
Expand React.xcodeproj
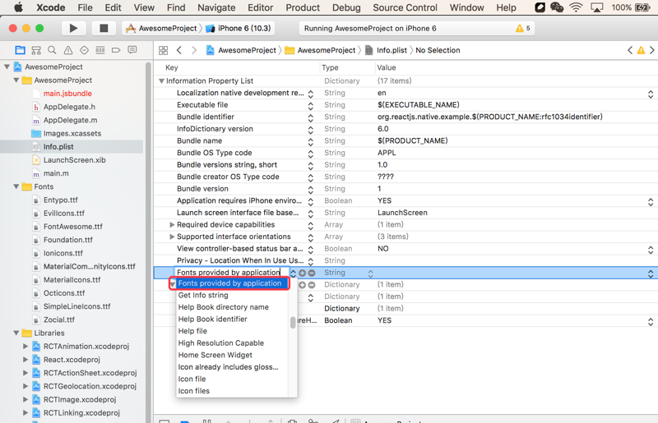click(x=25, y=360)
